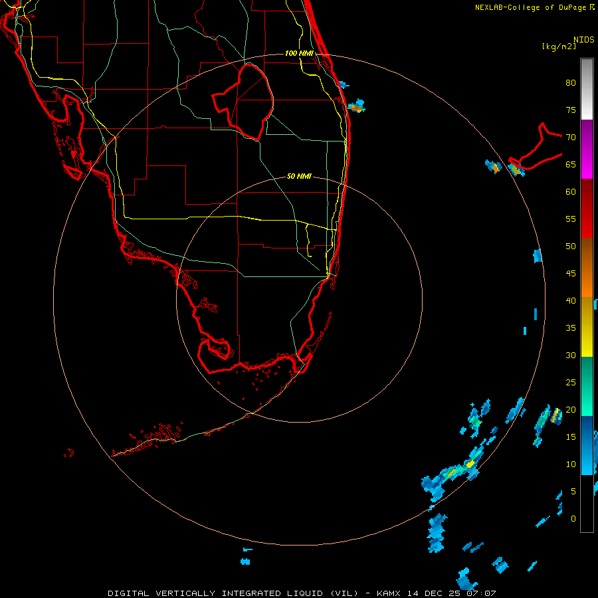Click the orange-core radar echo off the east coast
Image resolution: width=598 pixels, height=598 pixels.
point(357,106)
